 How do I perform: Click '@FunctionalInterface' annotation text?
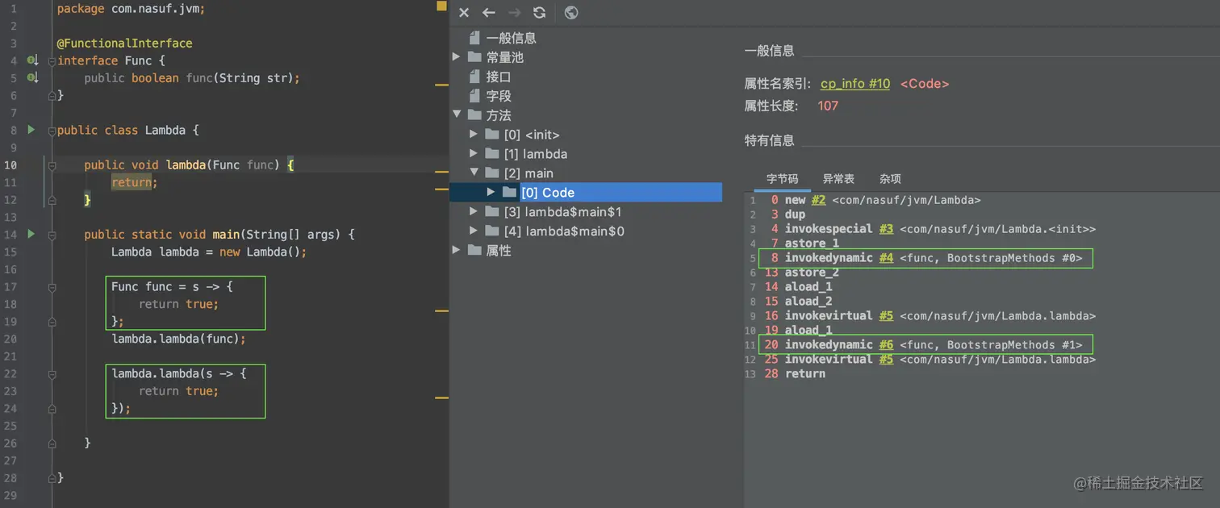(x=125, y=44)
